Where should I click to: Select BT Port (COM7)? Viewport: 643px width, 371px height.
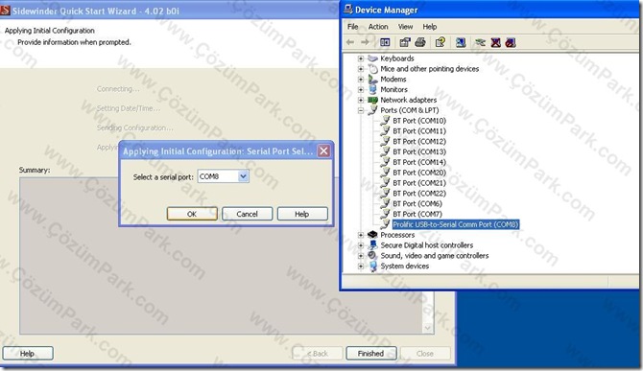(417, 214)
